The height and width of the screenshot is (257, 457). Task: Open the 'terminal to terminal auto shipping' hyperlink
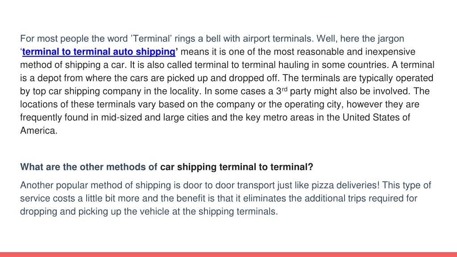pos(99,52)
